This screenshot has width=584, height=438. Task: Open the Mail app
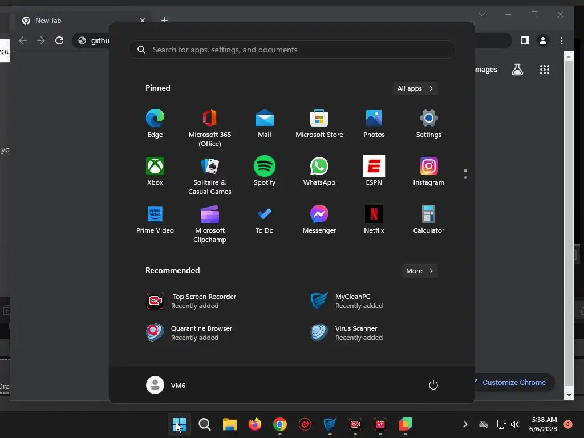coord(265,124)
